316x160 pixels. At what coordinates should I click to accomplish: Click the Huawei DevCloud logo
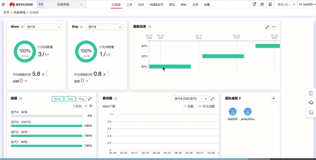pyautogui.click(x=21, y=4)
